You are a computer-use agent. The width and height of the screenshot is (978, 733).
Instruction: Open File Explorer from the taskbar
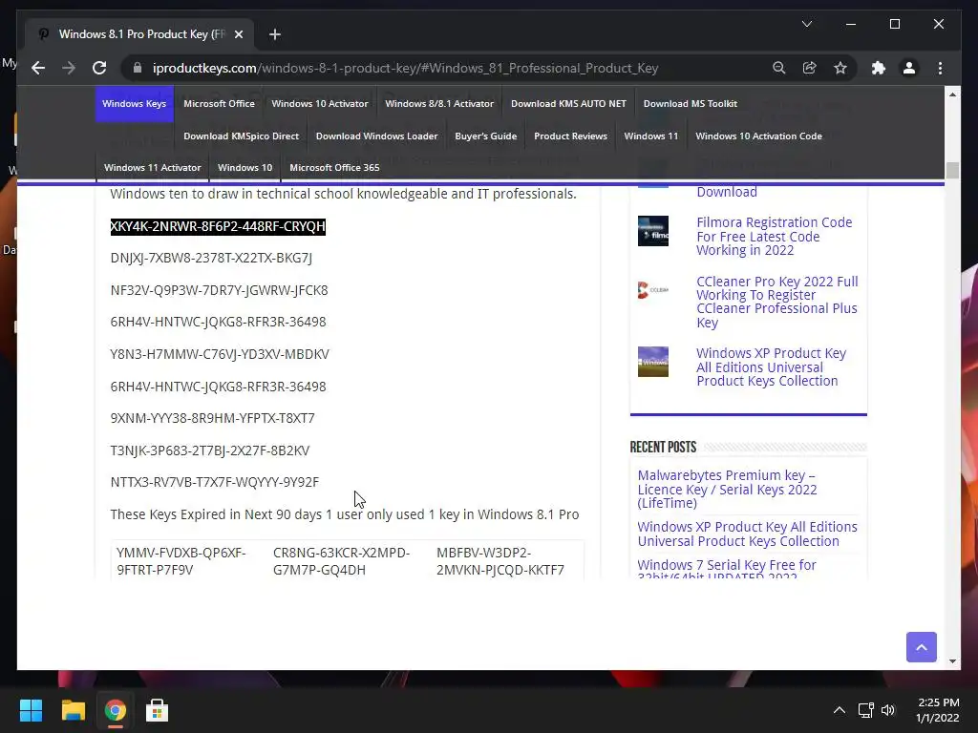tap(73, 710)
